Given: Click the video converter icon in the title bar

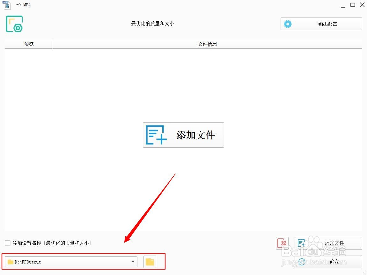Looking at the screenshot, I should click(6, 5).
